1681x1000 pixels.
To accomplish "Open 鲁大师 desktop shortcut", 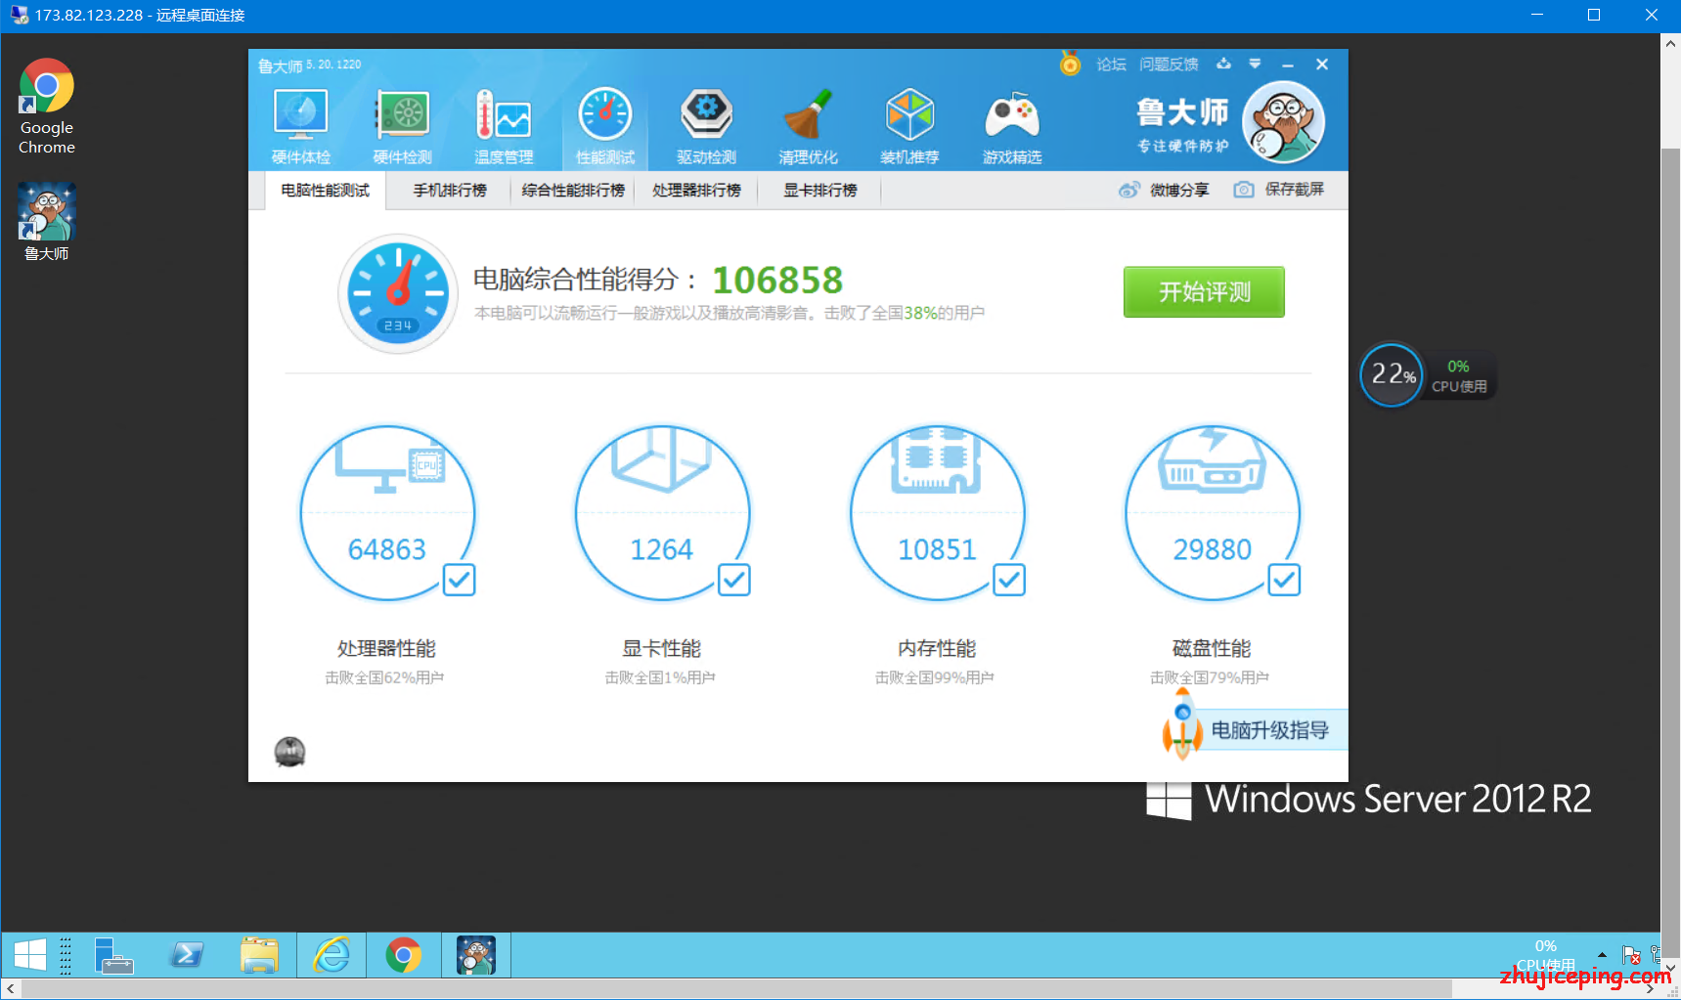I will (x=47, y=222).
